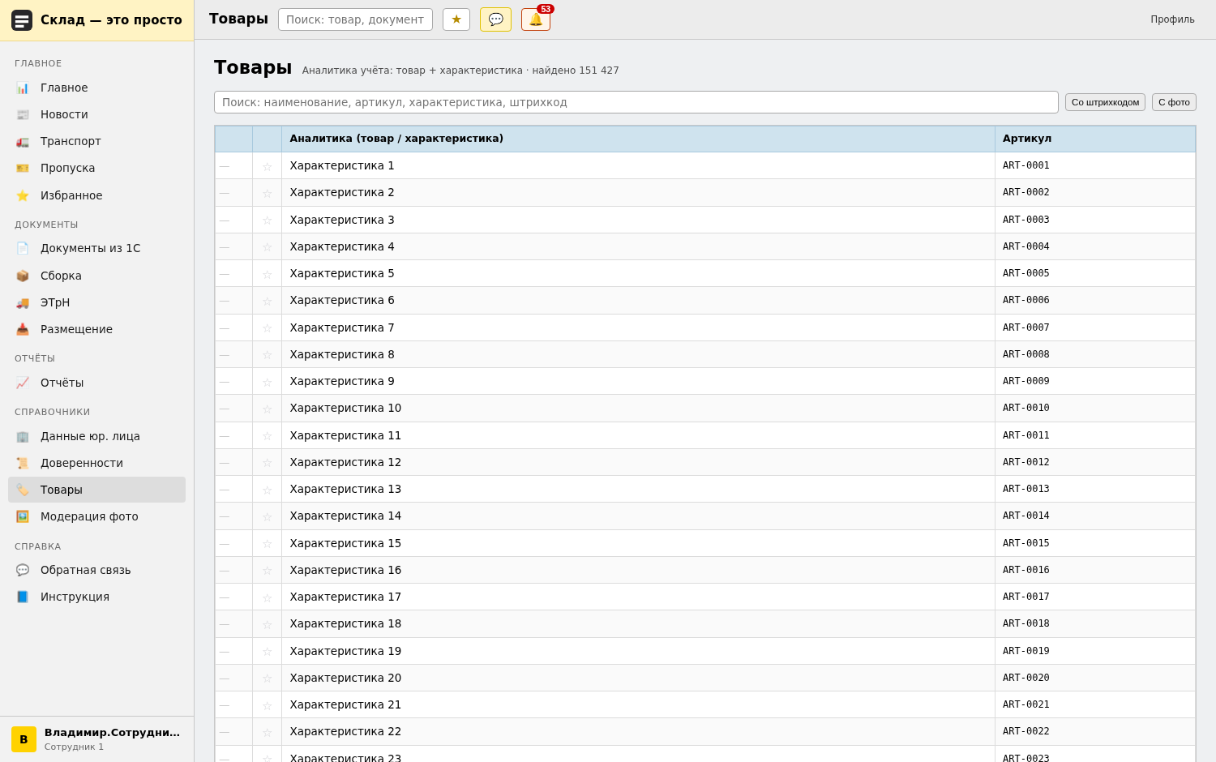Click the chart icon next to Главное
This screenshot has width=1216, height=762.
coord(23,88)
